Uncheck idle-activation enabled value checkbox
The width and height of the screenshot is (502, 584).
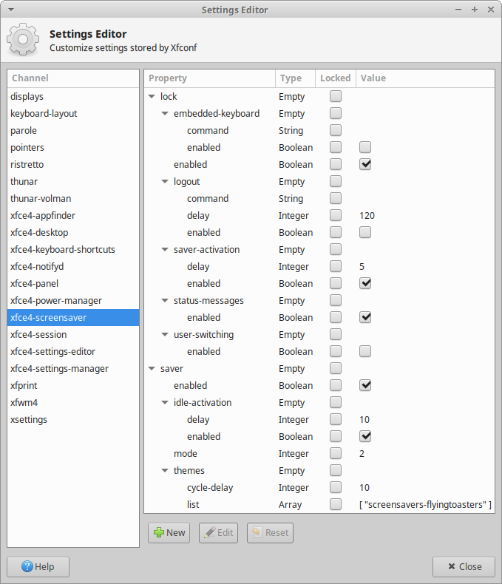click(x=365, y=436)
